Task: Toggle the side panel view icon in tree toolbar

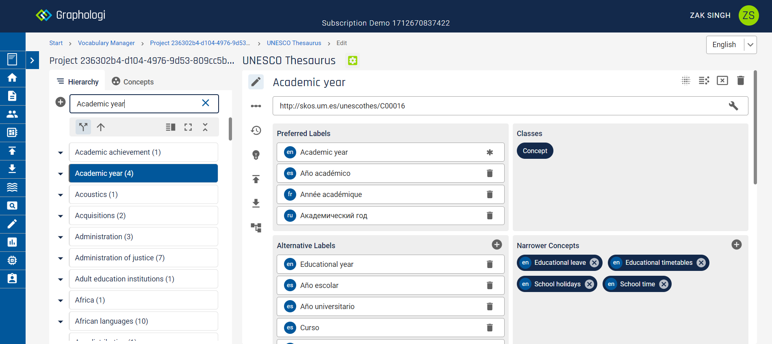Action: pos(171,127)
